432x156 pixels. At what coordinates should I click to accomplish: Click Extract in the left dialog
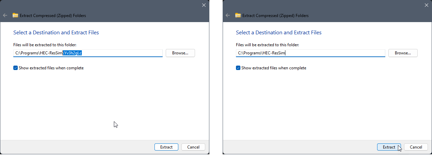click(x=166, y=147)
